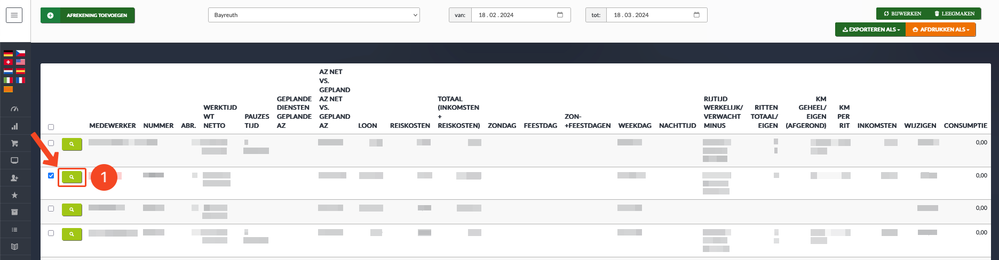The height and width of the screenshot is (260, 999).
Task: Open the hamburger menu
Action: point(14,15)
